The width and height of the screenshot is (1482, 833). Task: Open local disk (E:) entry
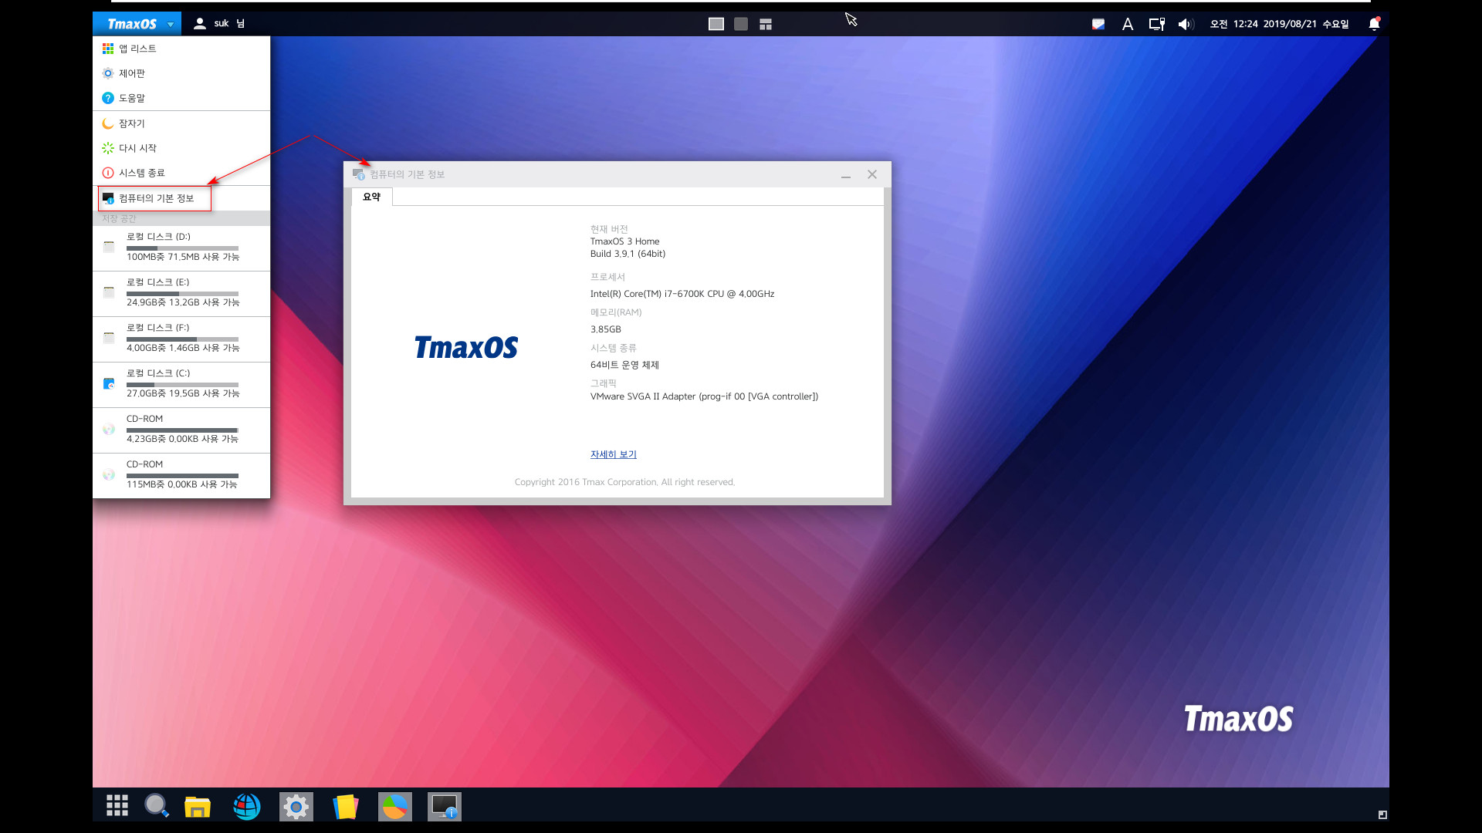pyautogui.click(x=181, y=293)
